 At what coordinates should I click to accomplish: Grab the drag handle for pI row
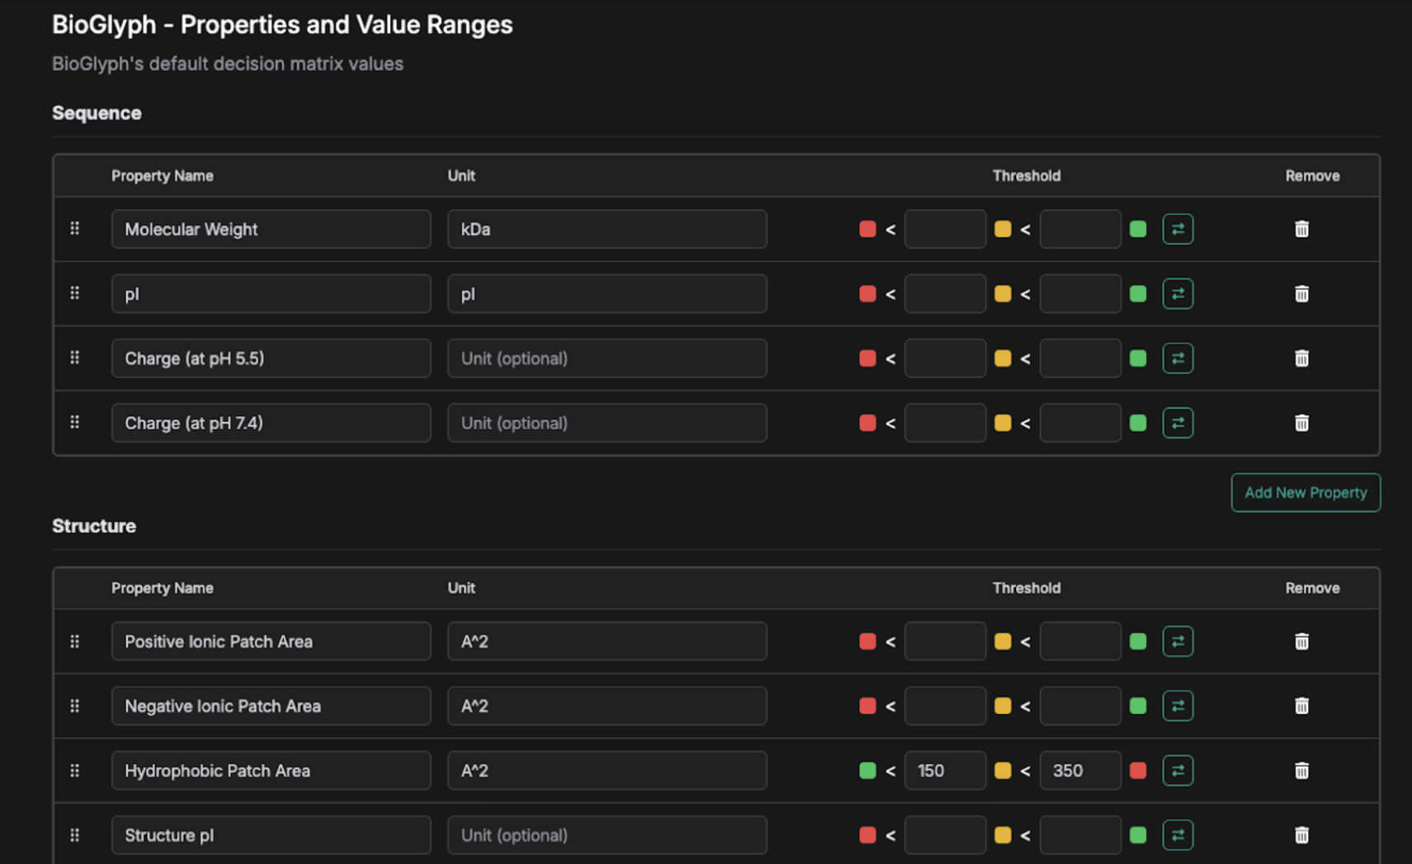(75, 293)
